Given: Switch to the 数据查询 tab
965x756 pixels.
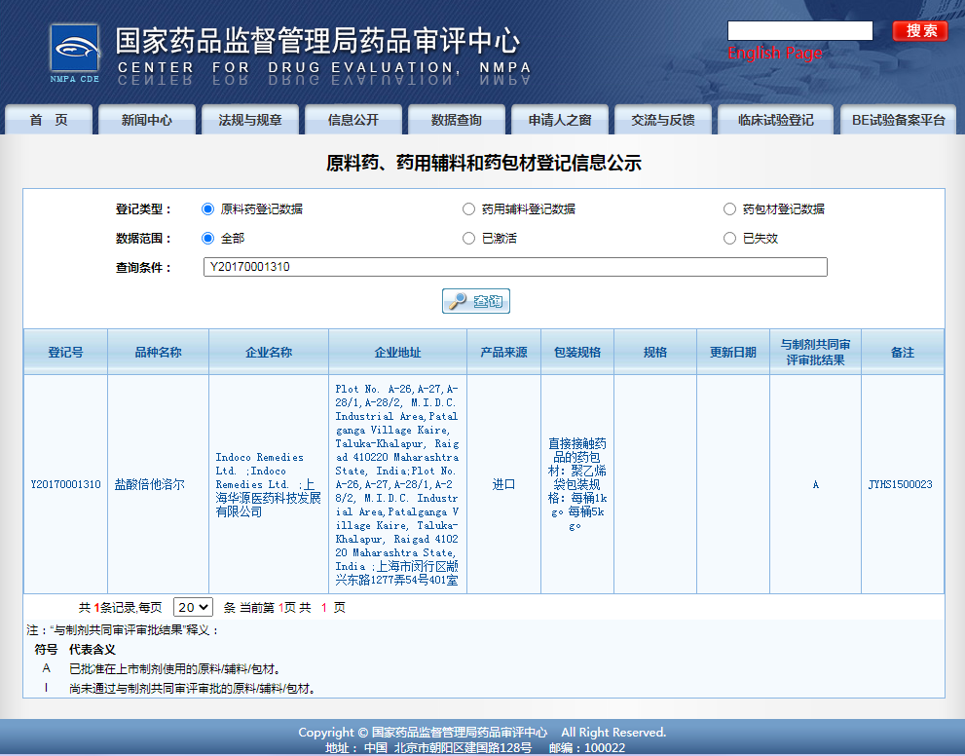Looking at the screenshot, I should click(x=458, y=119).
